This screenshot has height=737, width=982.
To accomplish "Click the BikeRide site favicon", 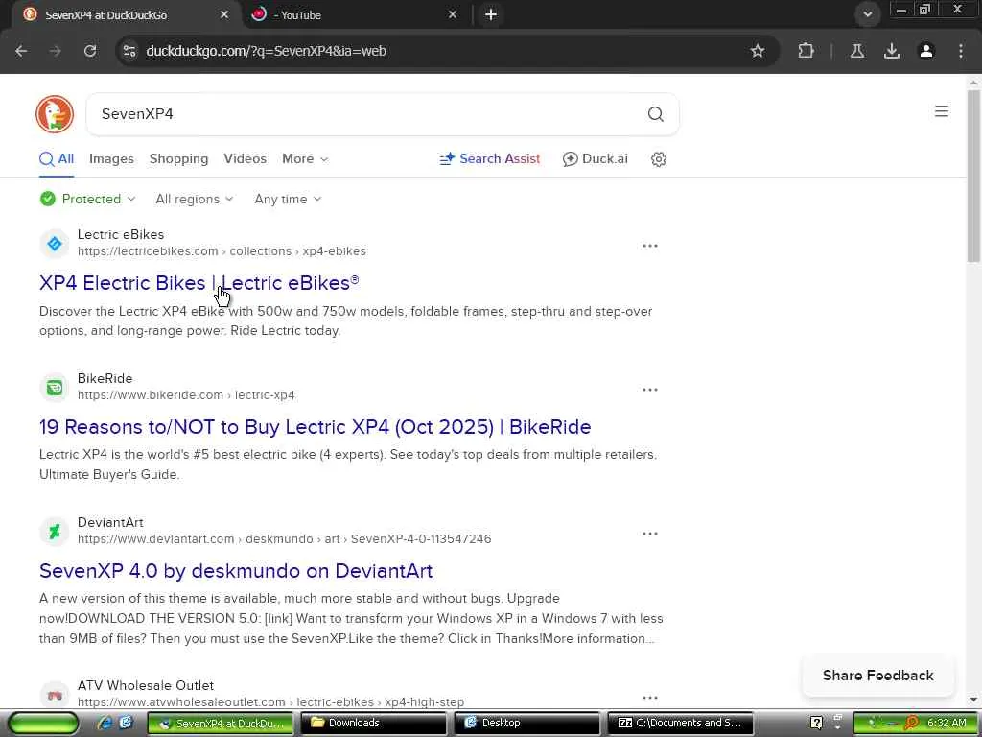I will (55, 388).
